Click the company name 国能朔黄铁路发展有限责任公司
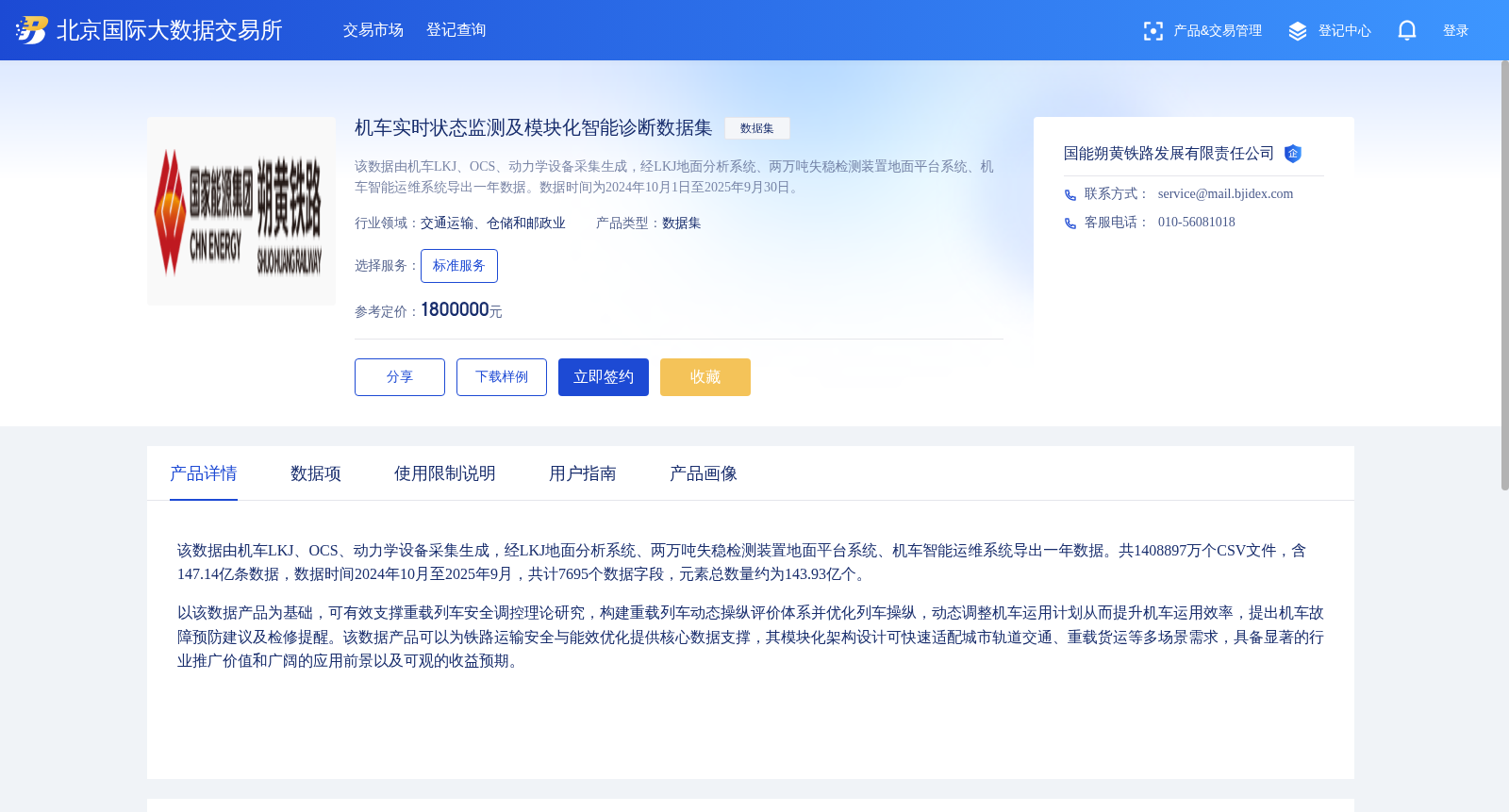1509x812 pixels. (x=1169, y=154)
